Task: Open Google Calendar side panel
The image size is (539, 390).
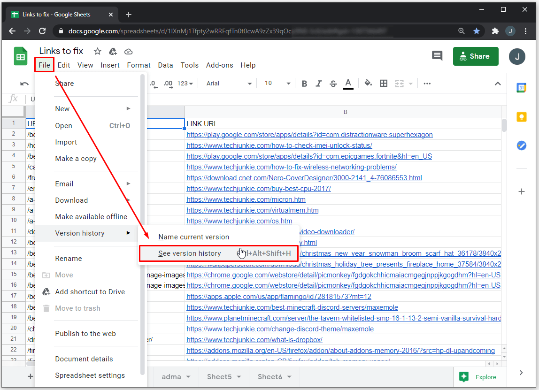Action: pyautogui.click(x=521, y=88)
